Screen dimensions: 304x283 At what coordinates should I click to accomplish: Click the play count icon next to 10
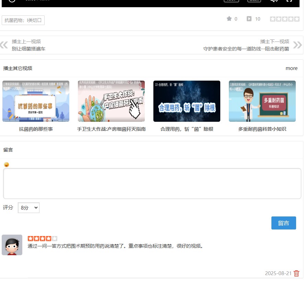[x=249, y=19]
